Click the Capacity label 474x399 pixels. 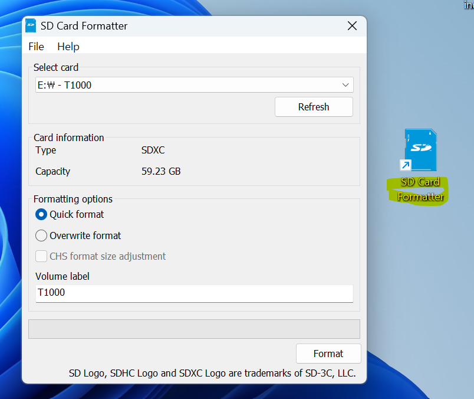tap(52, 171)
